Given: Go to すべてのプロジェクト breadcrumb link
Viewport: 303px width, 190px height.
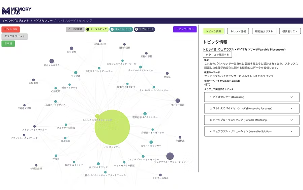Looking at the screenshot, I should pyautogui.click(x=16, y=21).
